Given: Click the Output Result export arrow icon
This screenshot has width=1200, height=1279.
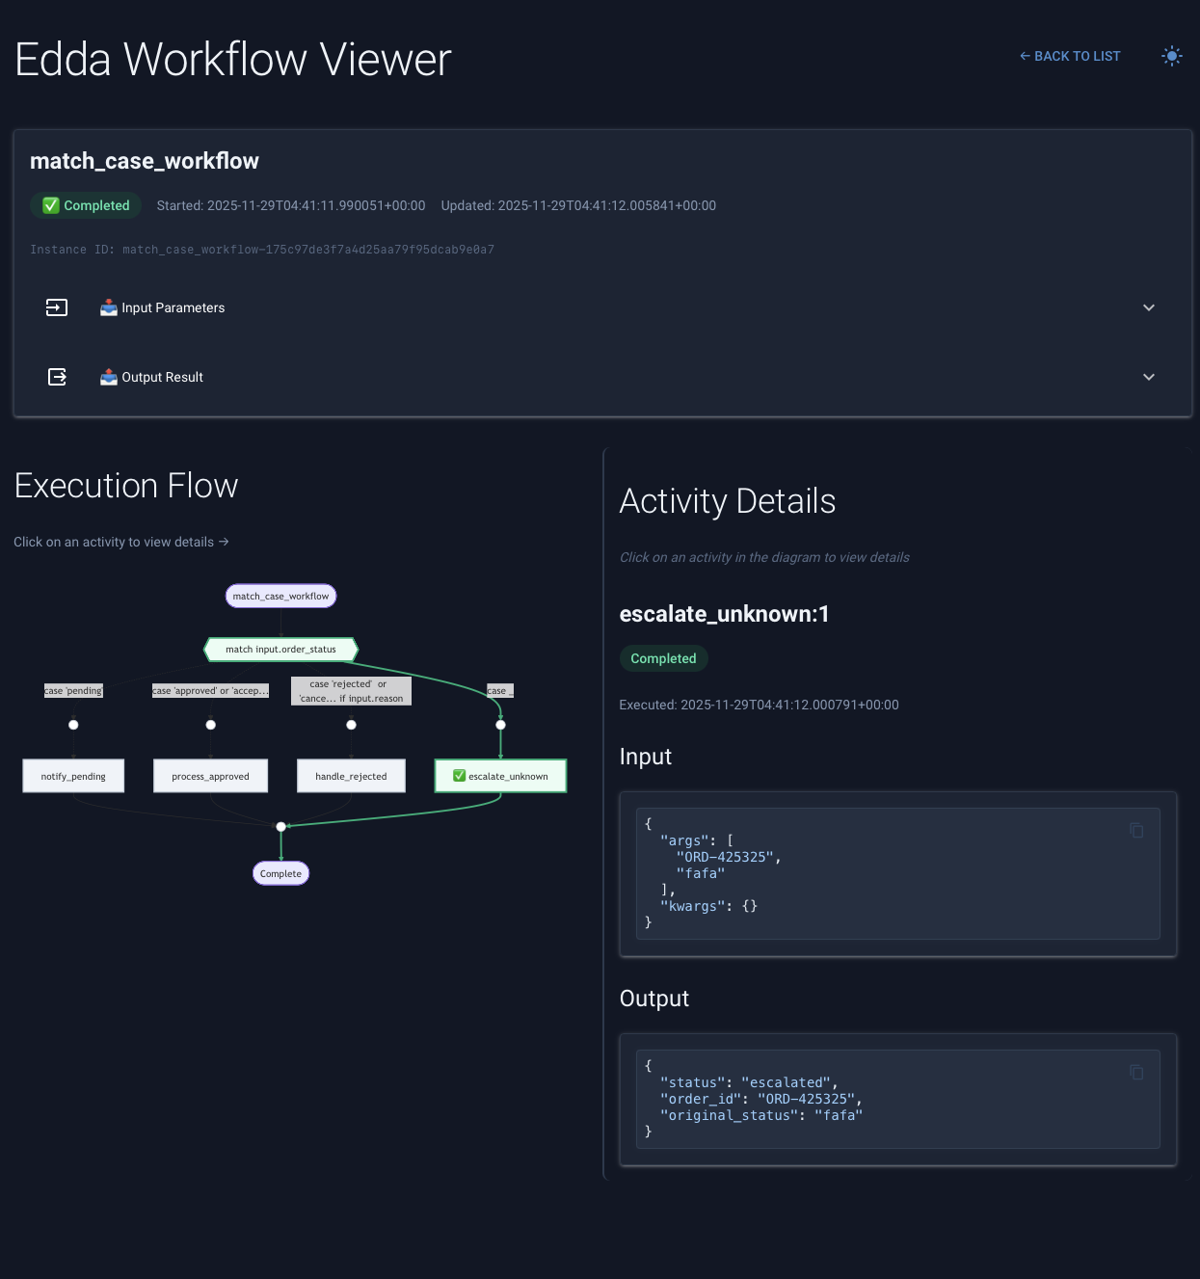Looking at the screenshot, I should pos(57,377).
